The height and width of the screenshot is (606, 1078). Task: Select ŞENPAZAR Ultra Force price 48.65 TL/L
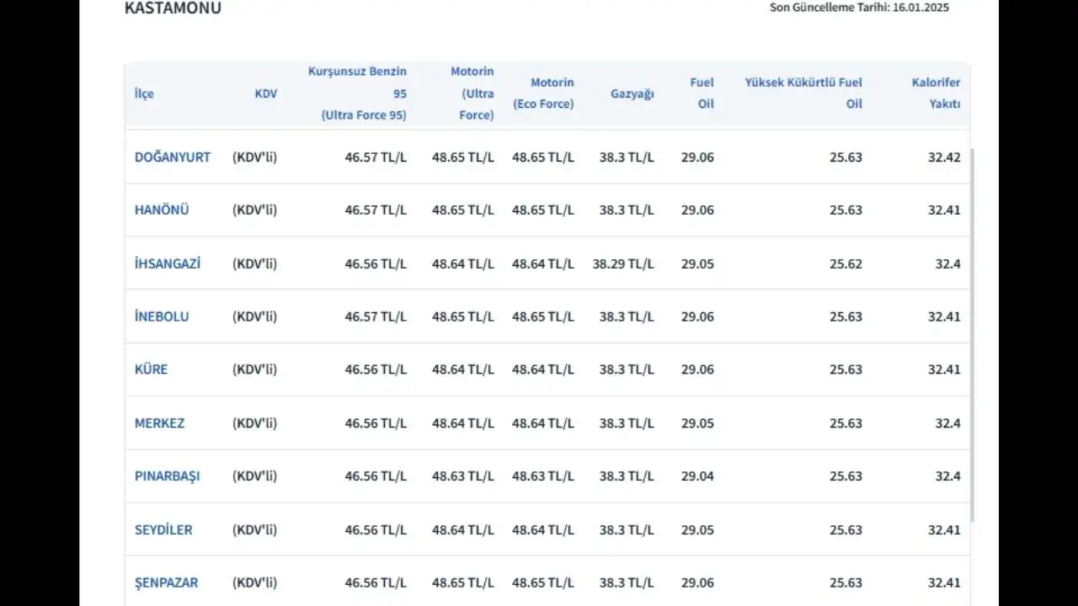pos(463,582)
